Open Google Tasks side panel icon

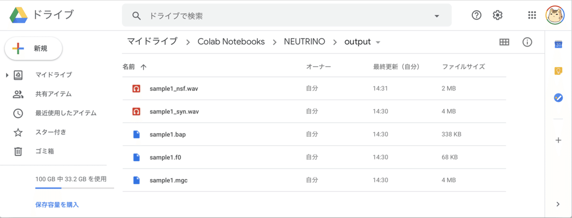558,98
